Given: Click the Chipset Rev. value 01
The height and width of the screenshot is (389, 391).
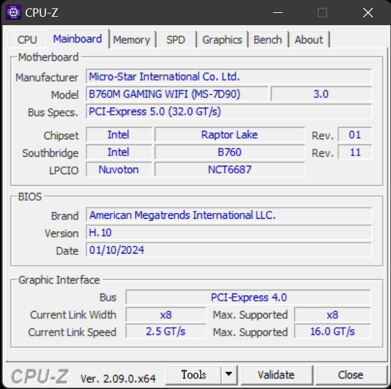Looking at the screenshot, I should click(355, 135).
